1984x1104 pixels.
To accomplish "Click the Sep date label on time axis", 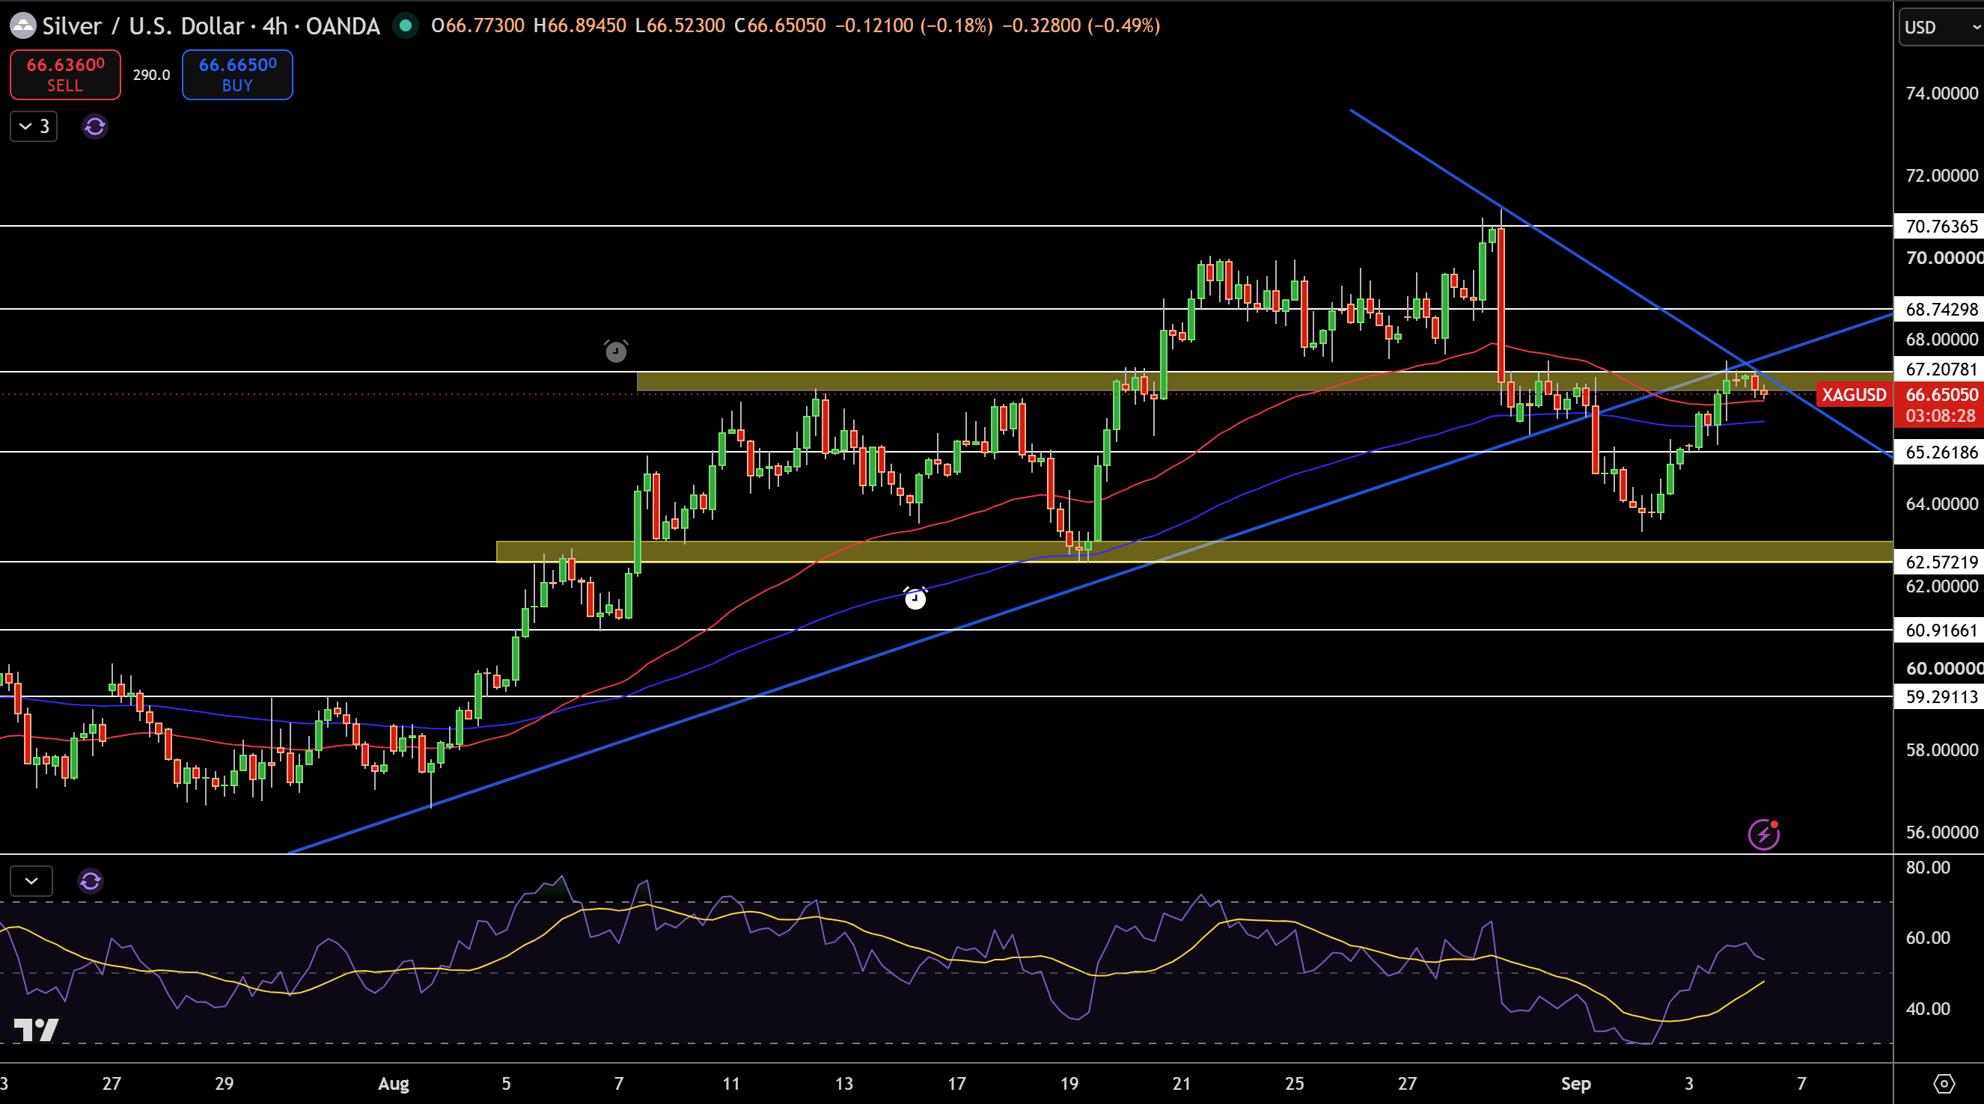I will 1576,1084.
